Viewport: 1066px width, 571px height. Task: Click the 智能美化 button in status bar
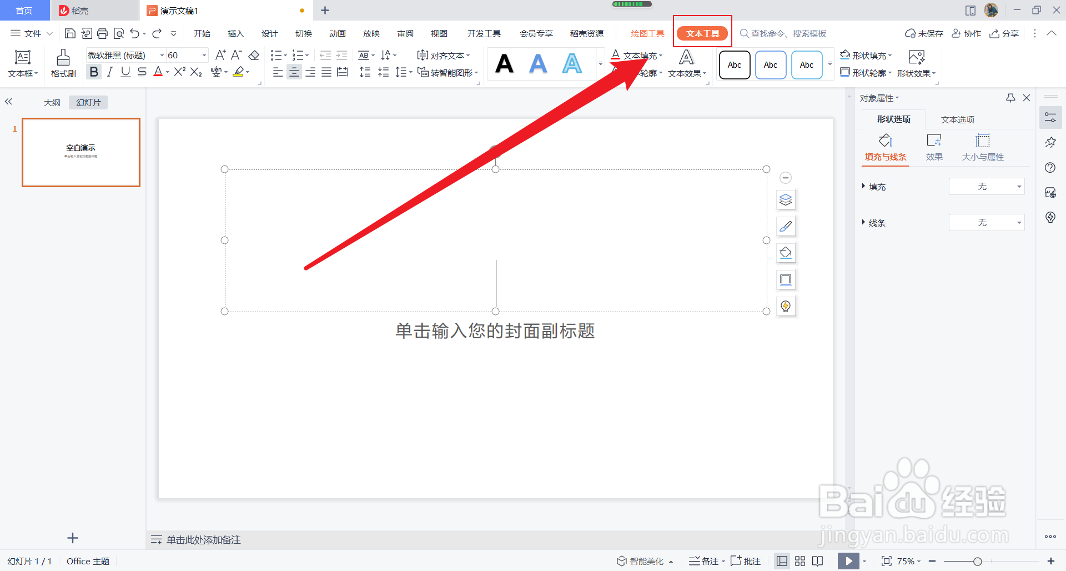point(645,561)
